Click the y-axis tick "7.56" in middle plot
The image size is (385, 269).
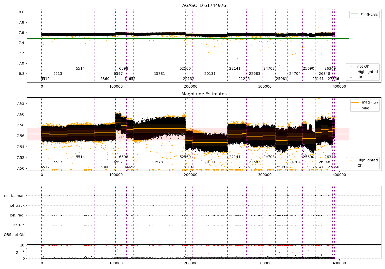click(21, 136)
